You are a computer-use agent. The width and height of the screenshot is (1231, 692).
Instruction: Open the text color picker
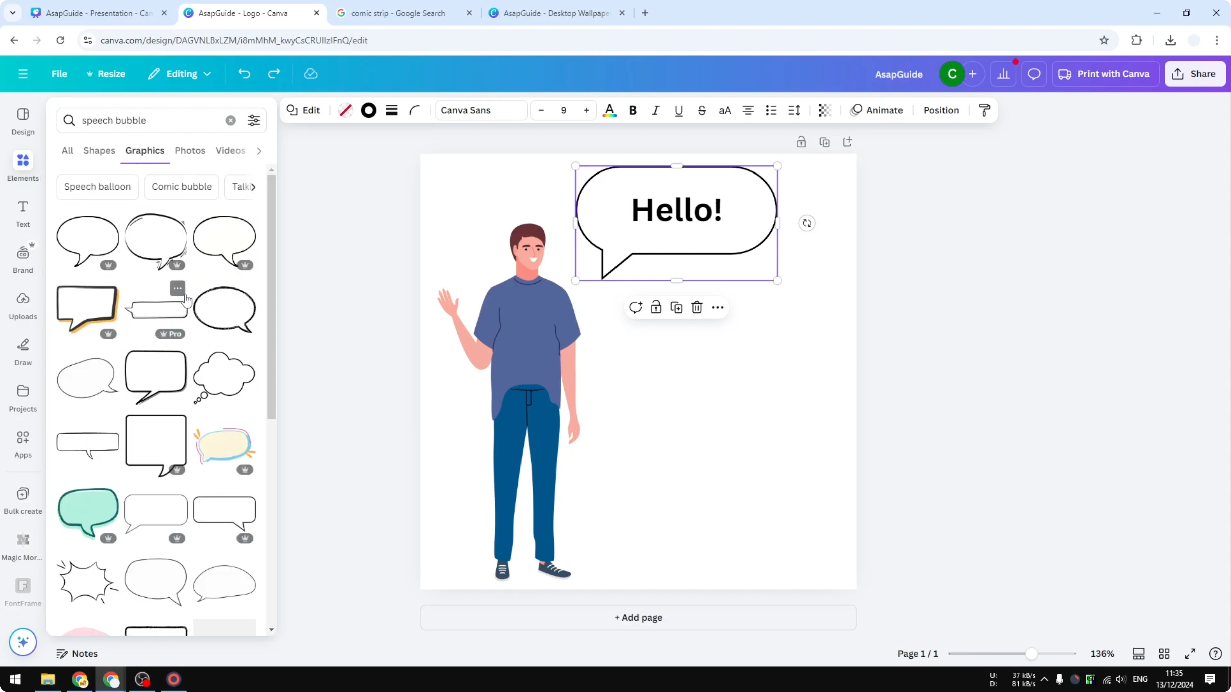pyautogui.click(x=610, y=110)
